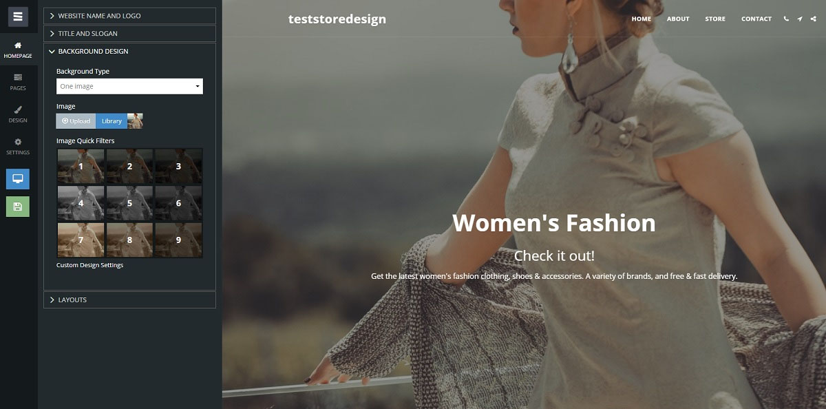The width and height of the screenshot is (826, 409).
Task: Expand the Layouts section
Action: [129, 300]
